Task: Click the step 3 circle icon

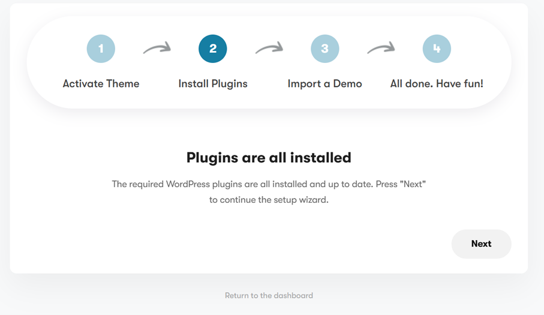Action: click(x=324, y=49)
